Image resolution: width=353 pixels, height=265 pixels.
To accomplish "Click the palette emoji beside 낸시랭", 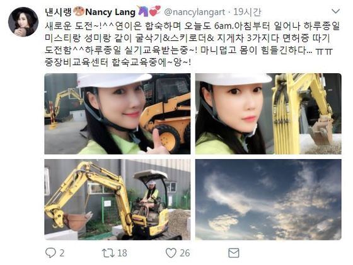I will [79, 11].
